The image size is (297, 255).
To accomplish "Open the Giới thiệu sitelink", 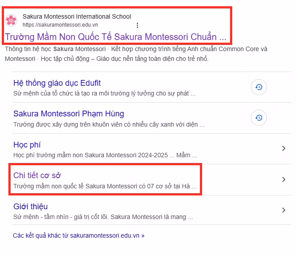I will [31, 207].
